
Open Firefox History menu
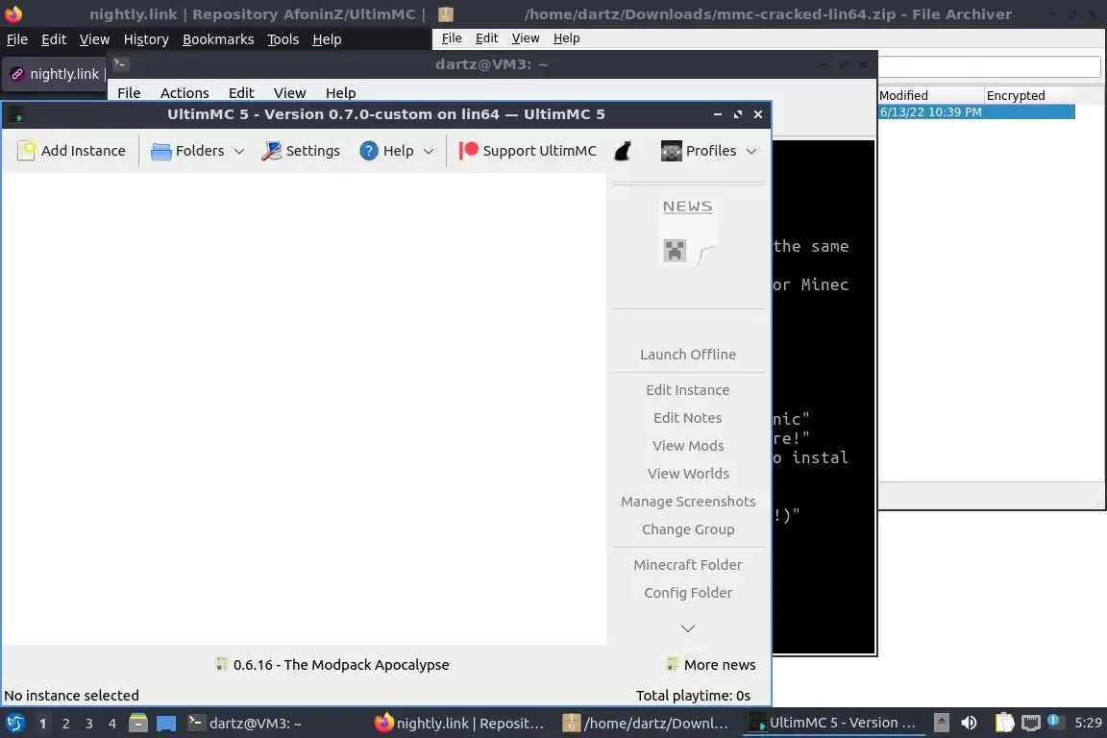click(x=146, y=39)
